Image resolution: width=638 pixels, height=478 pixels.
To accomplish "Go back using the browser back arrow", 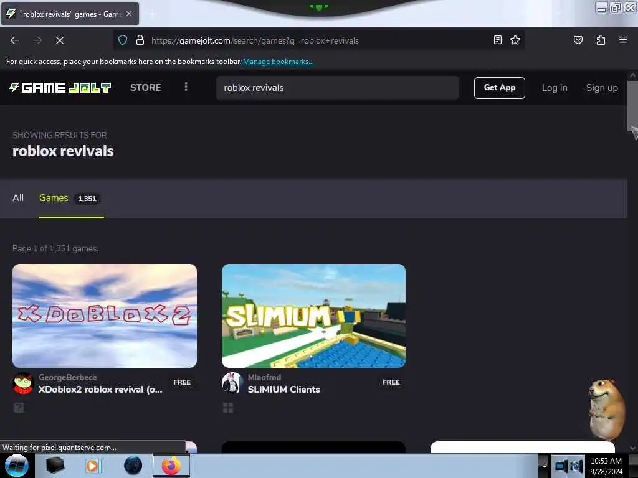I will (15, 40).
